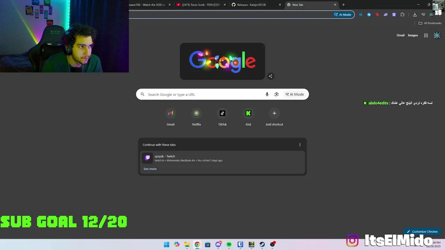Image resolution: width=445 pixels, height=250 pixels.
Task: Open Shazam extension in Chrome toolbar
Action: click(369, 15)
